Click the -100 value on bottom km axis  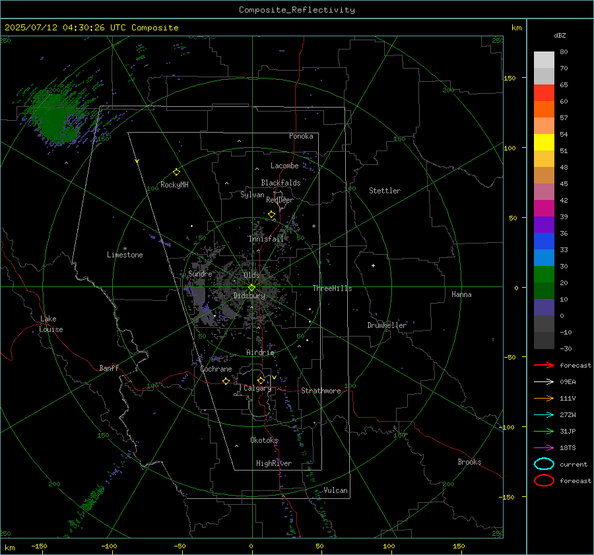[x=109, y=546]
